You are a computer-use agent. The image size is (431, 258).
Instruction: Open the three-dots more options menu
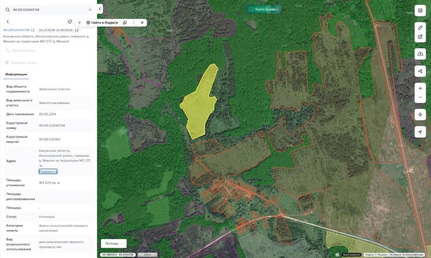point(133,22)
